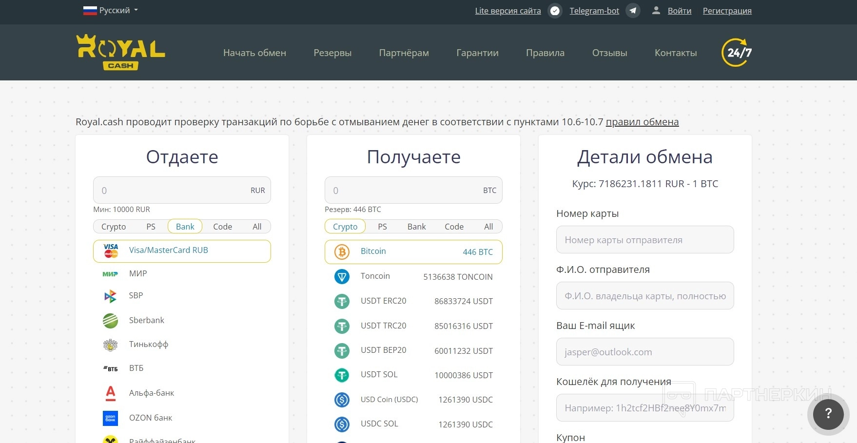The image size is (857, 443).
Task: Select Bitcoin 446 BTC reserve value
Action: coord(478,252)
